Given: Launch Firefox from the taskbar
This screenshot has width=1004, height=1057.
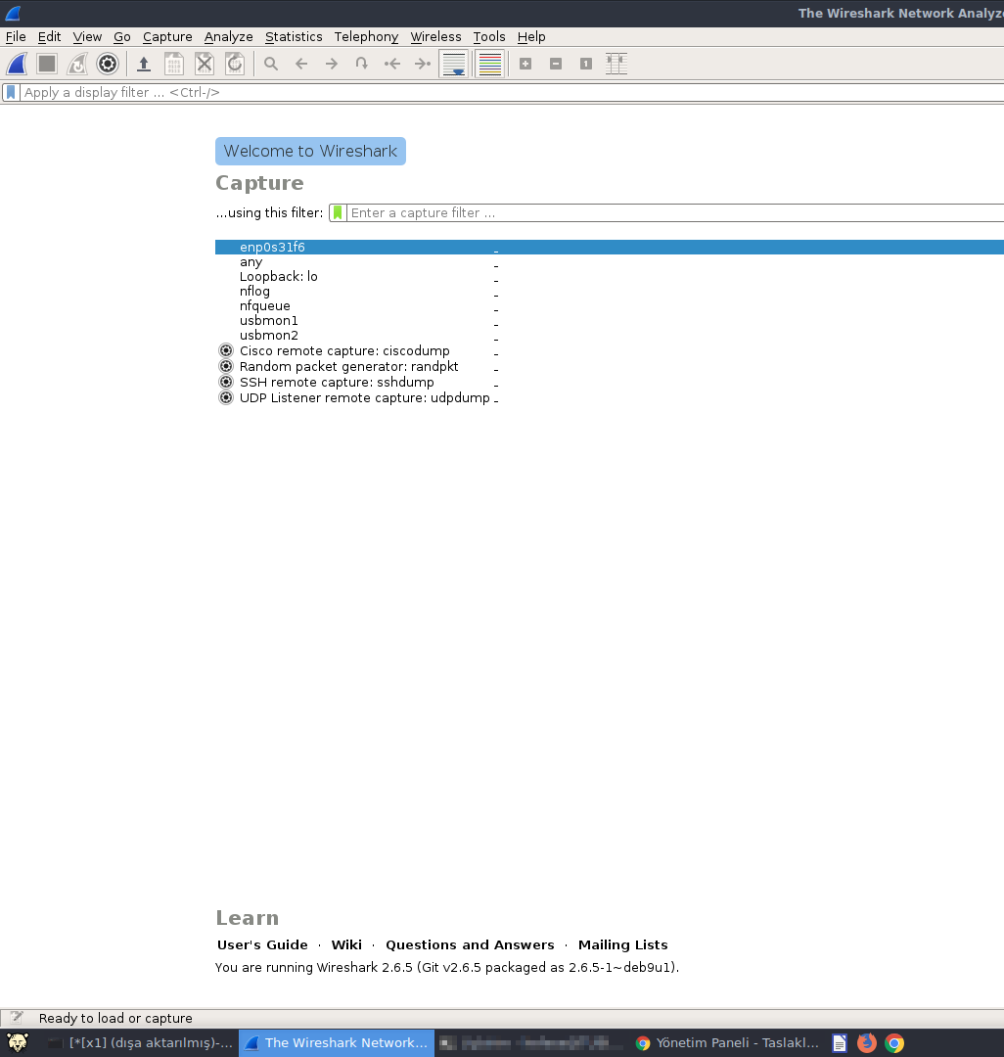Looking at the screenshot, I should click(867, 1043).
